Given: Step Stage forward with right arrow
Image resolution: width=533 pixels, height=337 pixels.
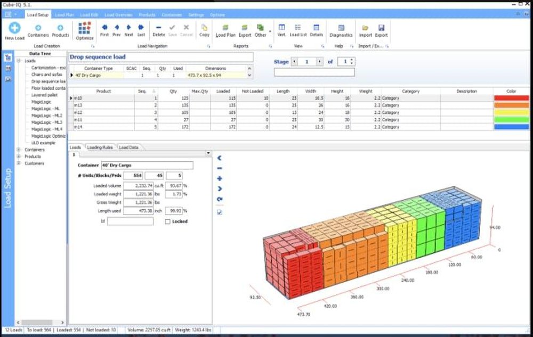Looking at the screenshot, I should point(319,62).
